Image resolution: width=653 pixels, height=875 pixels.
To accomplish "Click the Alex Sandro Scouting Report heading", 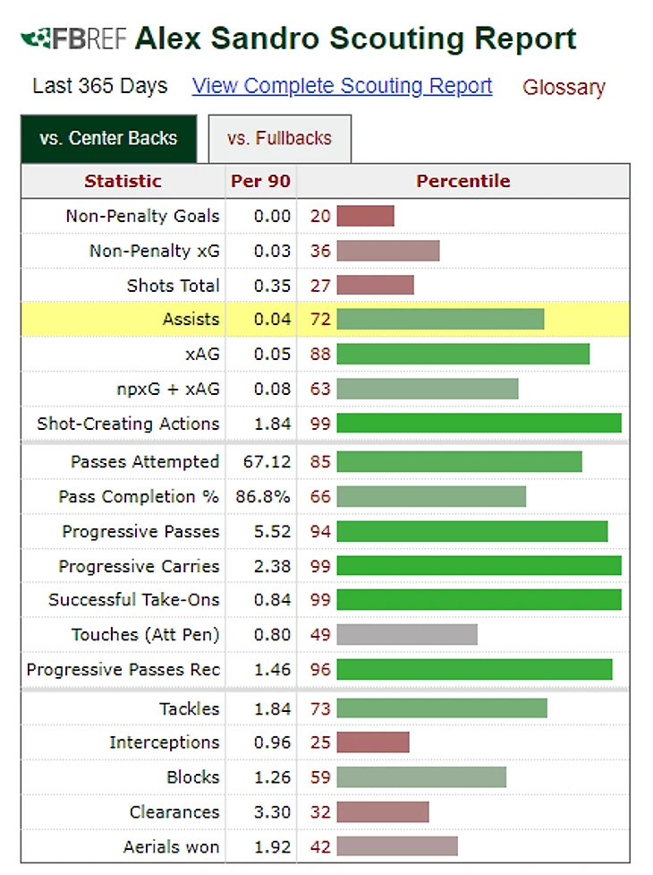I will tap(355, 39).
